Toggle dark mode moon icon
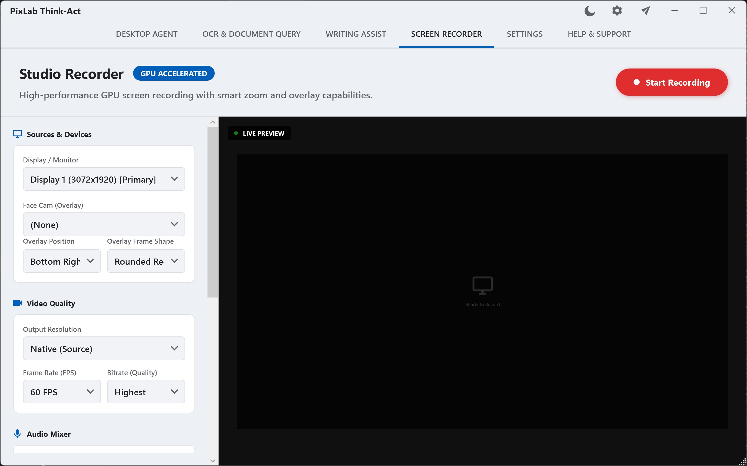 (x=590, y=11)
